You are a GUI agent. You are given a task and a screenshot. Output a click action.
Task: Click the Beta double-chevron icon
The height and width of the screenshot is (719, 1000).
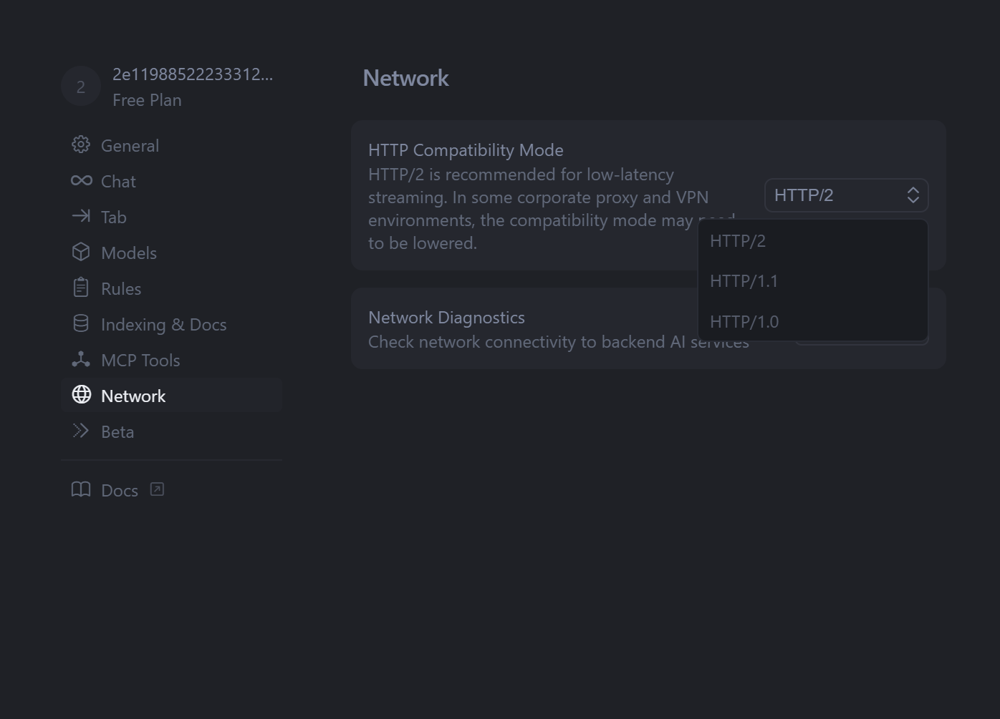[81, 431]
